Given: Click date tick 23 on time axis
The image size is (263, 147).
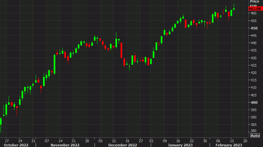Looking at the screenshot, I should point(192,141).
